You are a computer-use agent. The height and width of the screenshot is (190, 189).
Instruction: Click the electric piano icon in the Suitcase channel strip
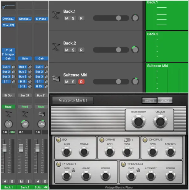[x=41, y=114]
